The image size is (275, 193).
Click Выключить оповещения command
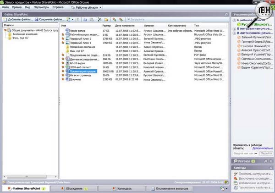pos(253,178)
